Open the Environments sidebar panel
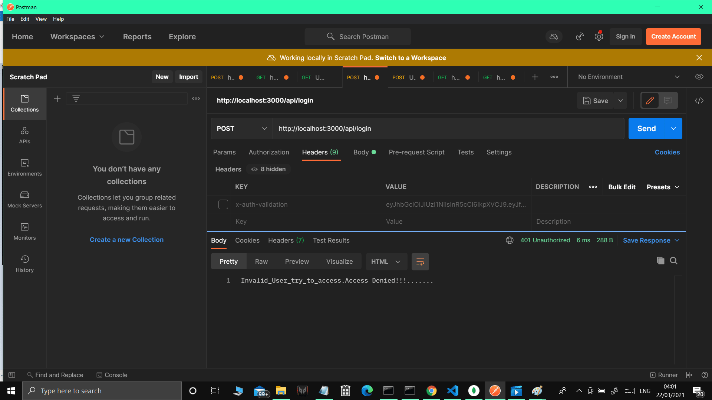712x400 pixels. [x=24, y=167]
